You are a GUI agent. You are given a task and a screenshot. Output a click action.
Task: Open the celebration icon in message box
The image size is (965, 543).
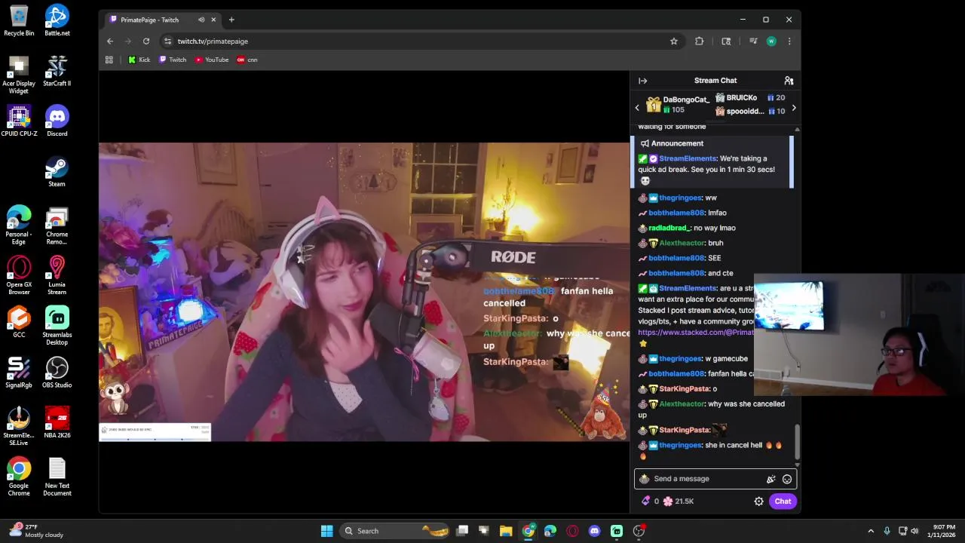[x=770, y=479]
